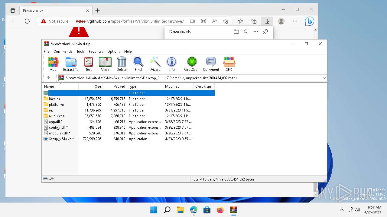The height and width of the screenshot is (217, 387).
Task: Reload the Edge browser page
Action: pos(27,21)
